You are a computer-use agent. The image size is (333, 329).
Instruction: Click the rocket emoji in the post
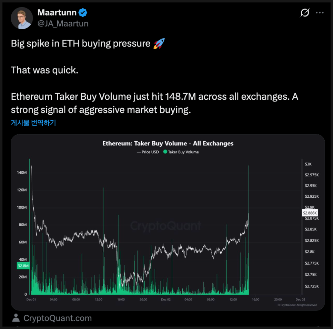[x=159, y=44]
